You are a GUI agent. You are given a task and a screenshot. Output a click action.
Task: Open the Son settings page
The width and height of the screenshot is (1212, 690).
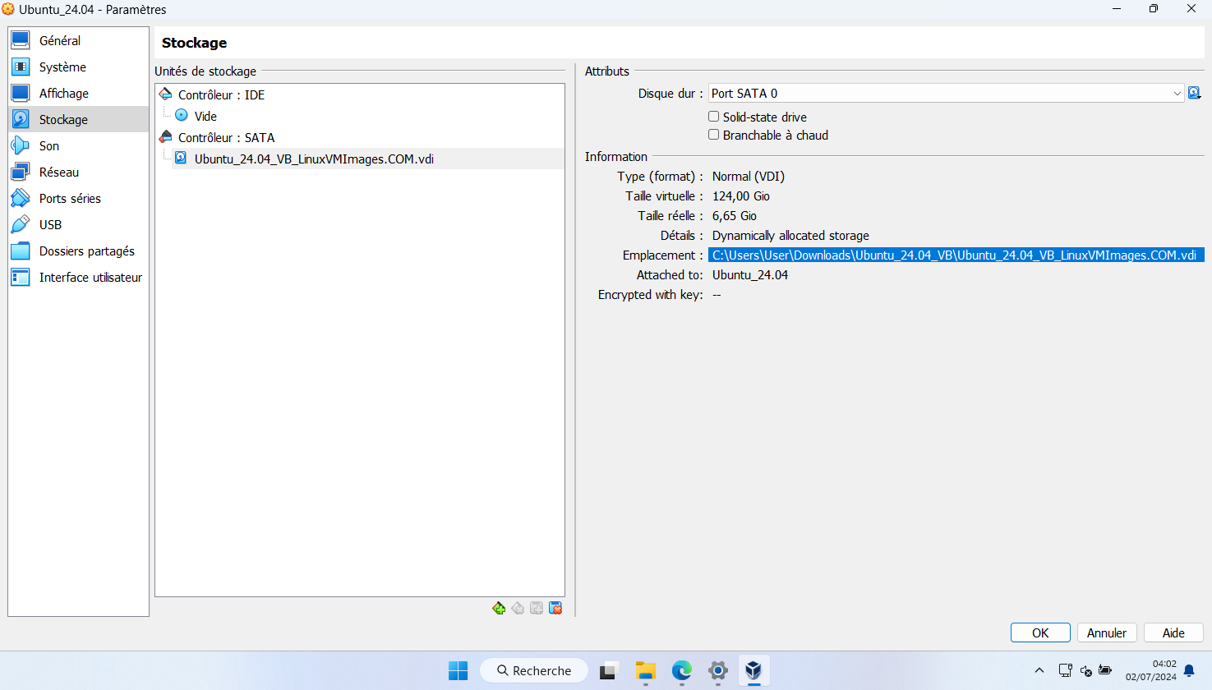pyautogui.click(x=78, y=145)
